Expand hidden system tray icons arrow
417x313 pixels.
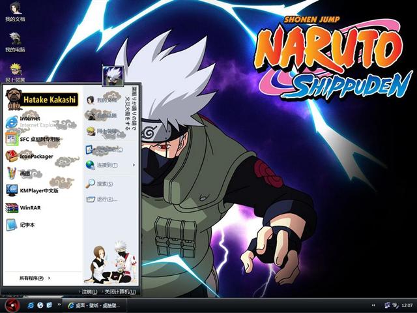click(x=373, y=305)
